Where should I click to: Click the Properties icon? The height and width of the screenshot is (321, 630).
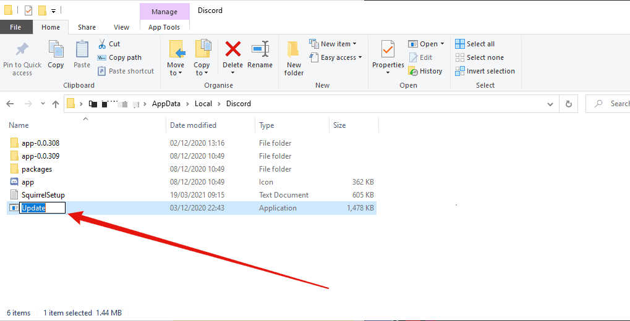coord(388,49)
